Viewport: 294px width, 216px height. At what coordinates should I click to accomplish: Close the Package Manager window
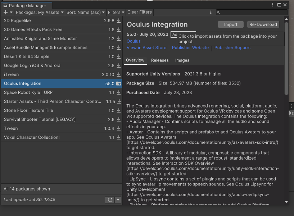285,5
